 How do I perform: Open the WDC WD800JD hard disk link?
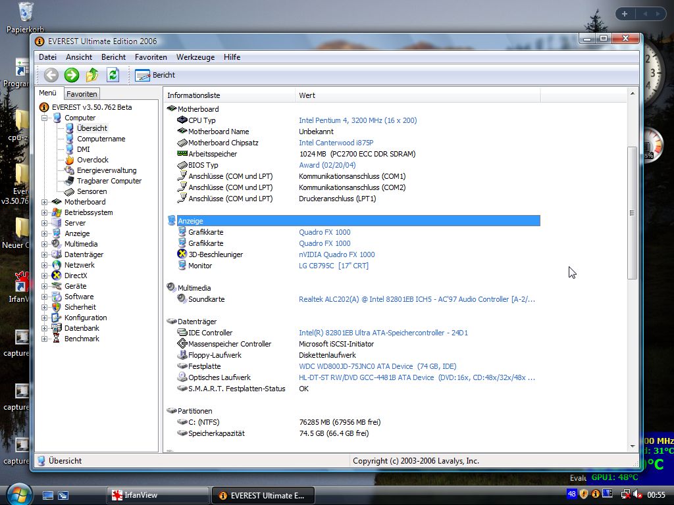(x=377, y=366)
